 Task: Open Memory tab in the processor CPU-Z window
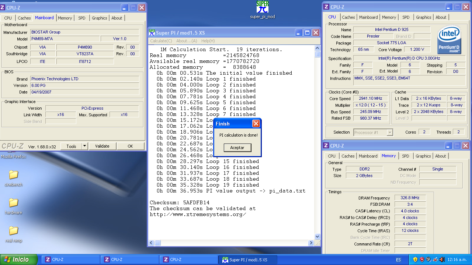point(389,17)
